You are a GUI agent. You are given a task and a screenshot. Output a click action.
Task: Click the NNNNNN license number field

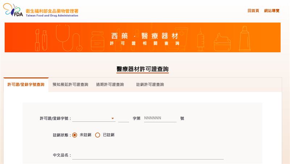tap(160, 118)
